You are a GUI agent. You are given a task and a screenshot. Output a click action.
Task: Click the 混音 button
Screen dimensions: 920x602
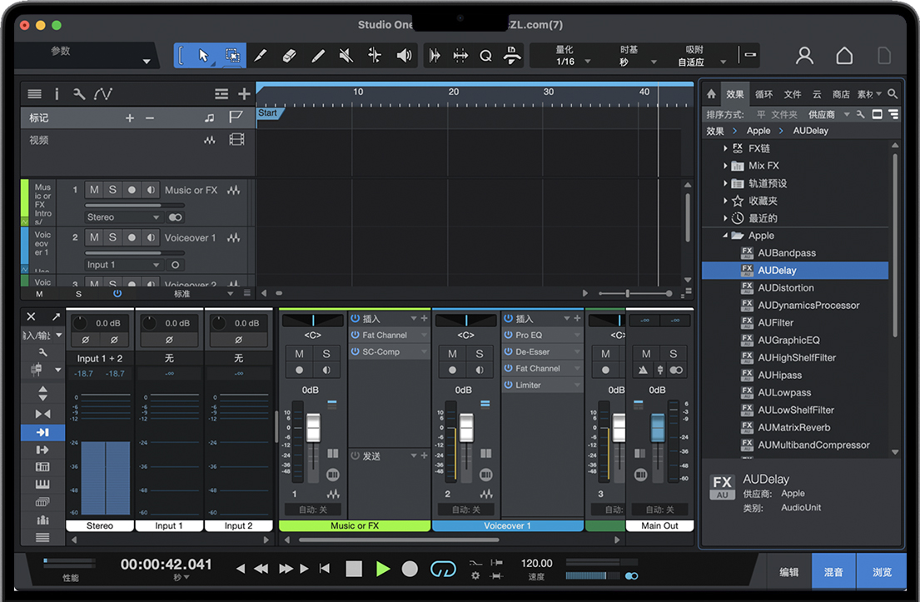833,571
